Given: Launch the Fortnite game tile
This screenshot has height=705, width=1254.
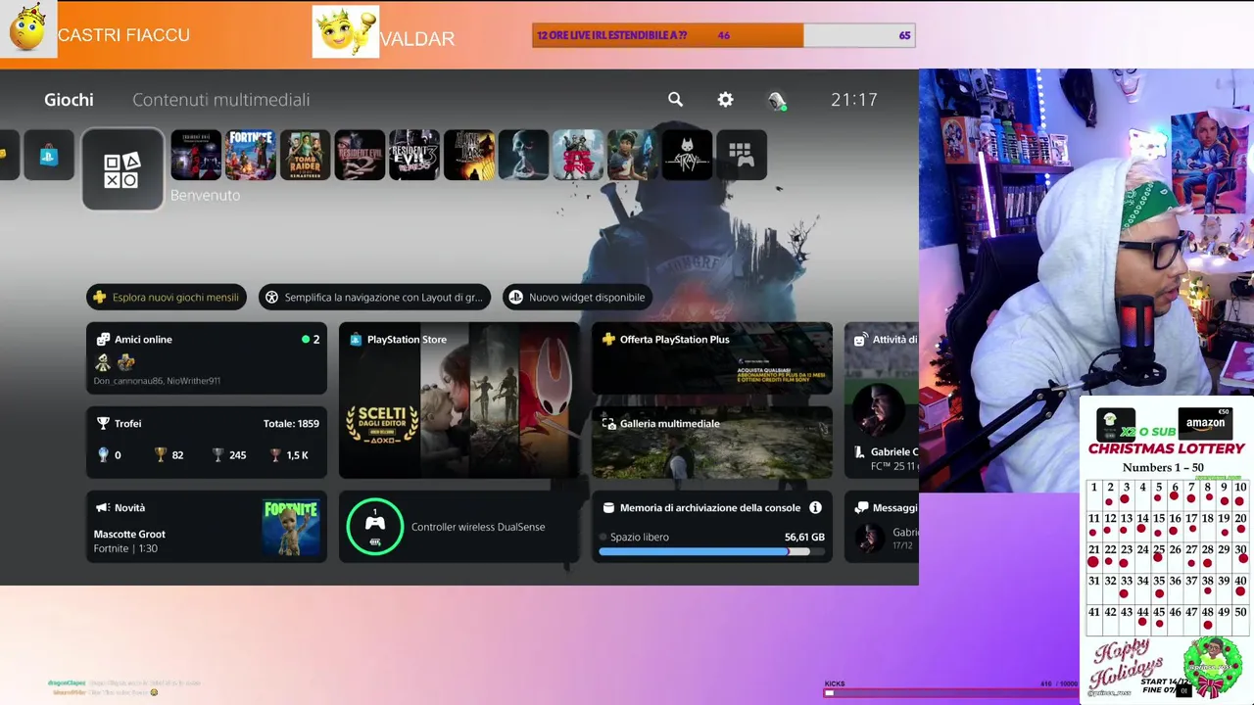Looking at the screenshot, I should coord(251,156).
